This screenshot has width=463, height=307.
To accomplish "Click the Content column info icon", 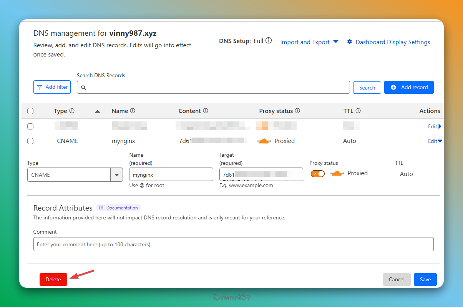I will [206, 111].
